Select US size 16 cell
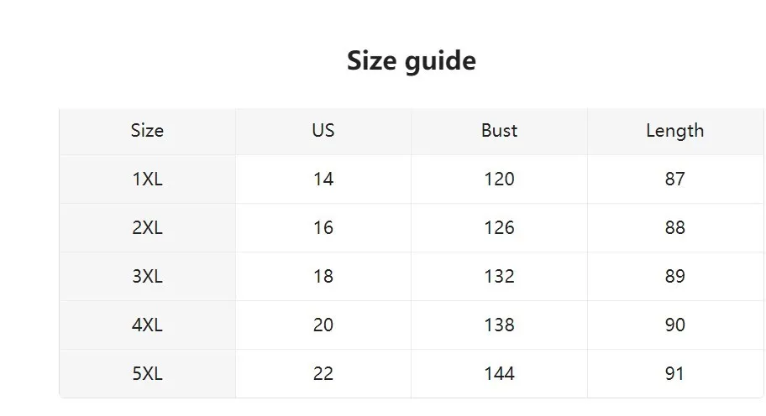This screenshot has height=416, width=766. pos(323,228)
